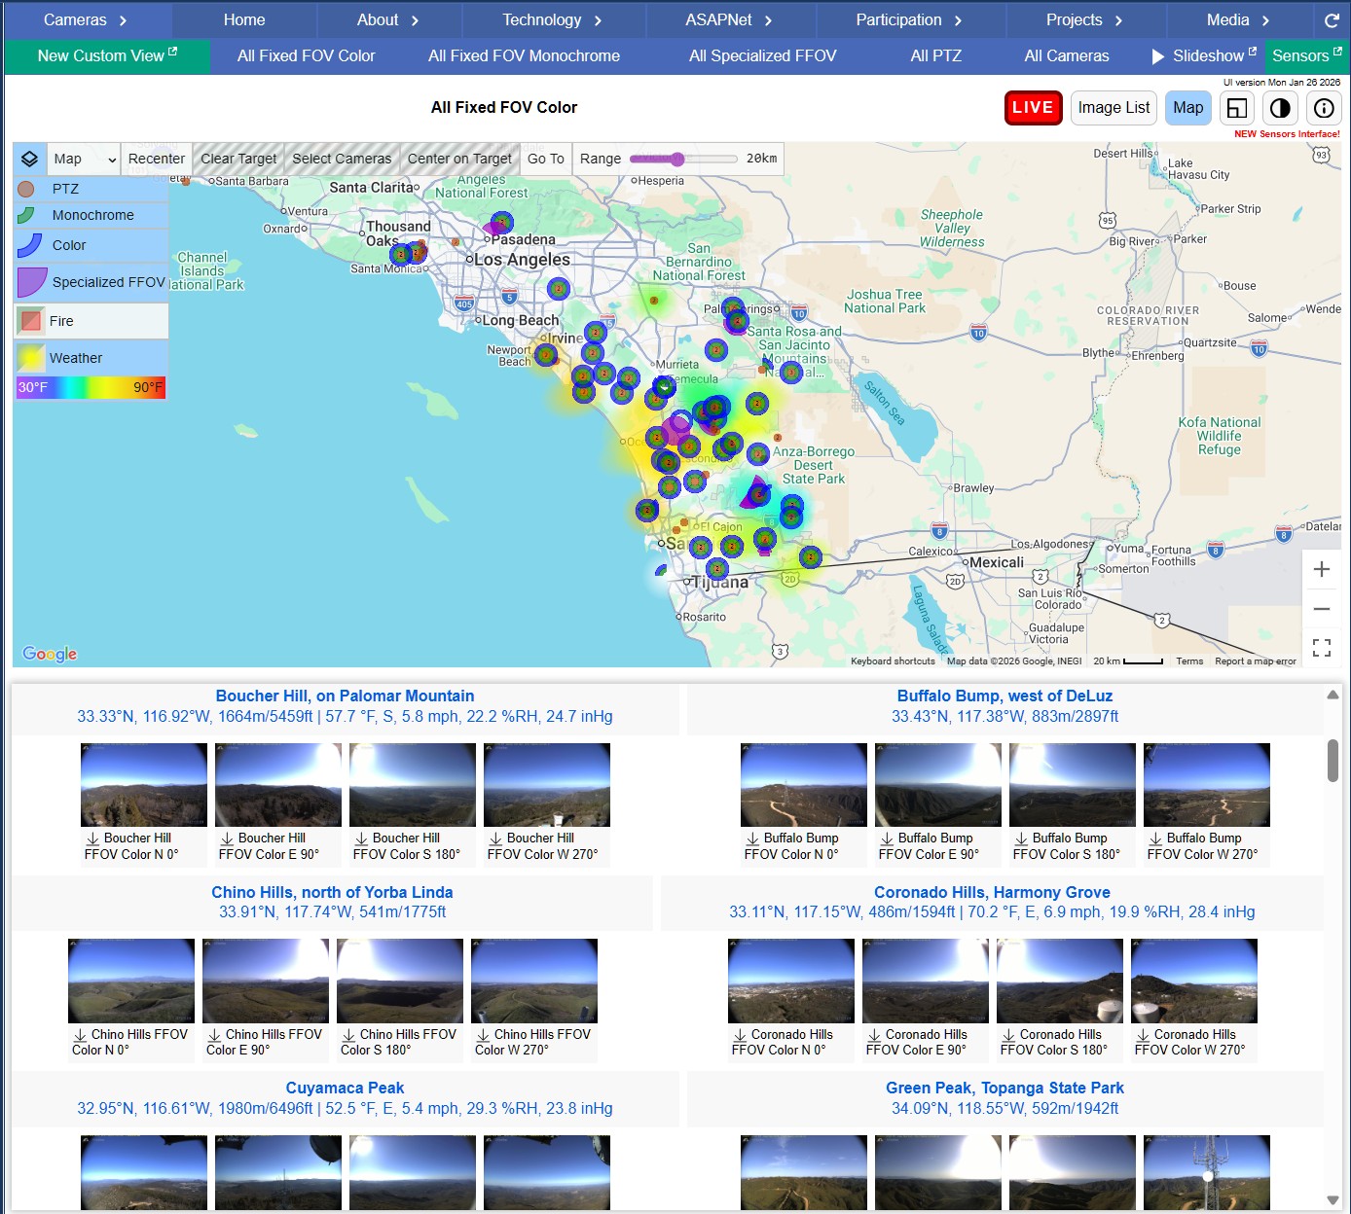Click the map layers icon
Image resolution: width=1351 pixels, height=1214 pixels.
pos(30,159)
